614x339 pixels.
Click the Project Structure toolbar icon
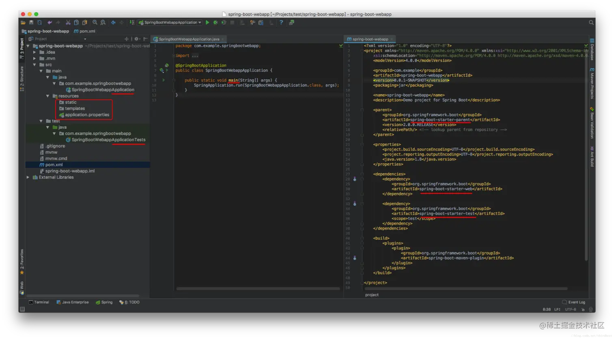click(261, 23)
